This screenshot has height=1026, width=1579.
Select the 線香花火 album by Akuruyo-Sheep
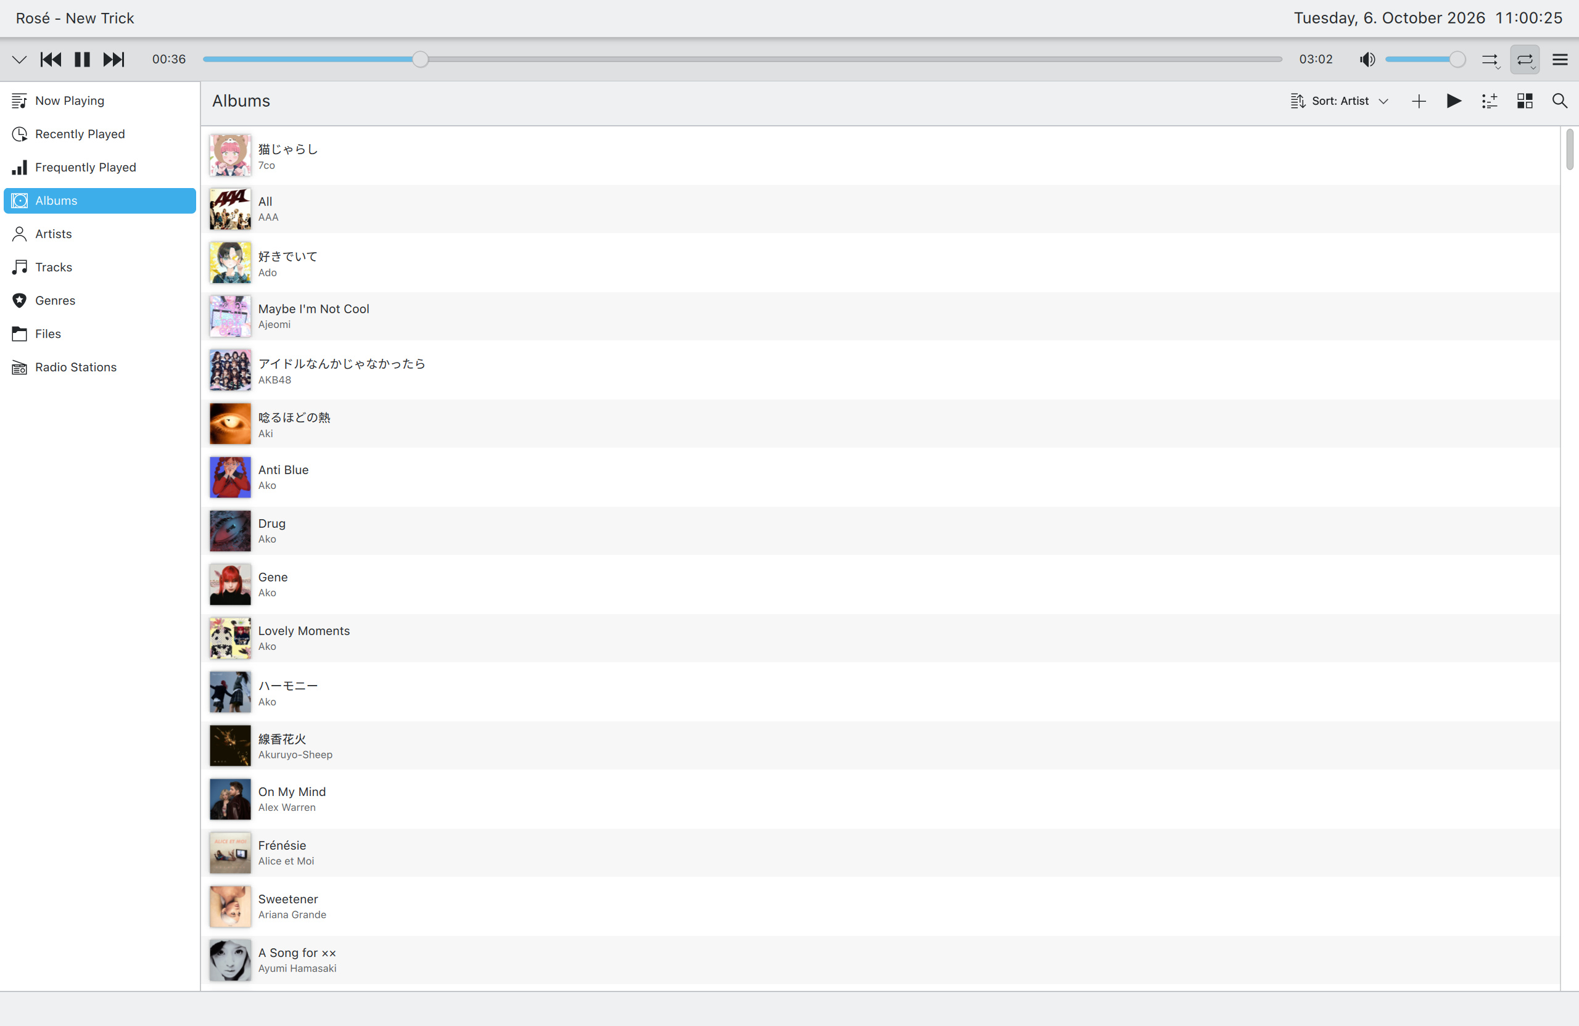[880, 745]
